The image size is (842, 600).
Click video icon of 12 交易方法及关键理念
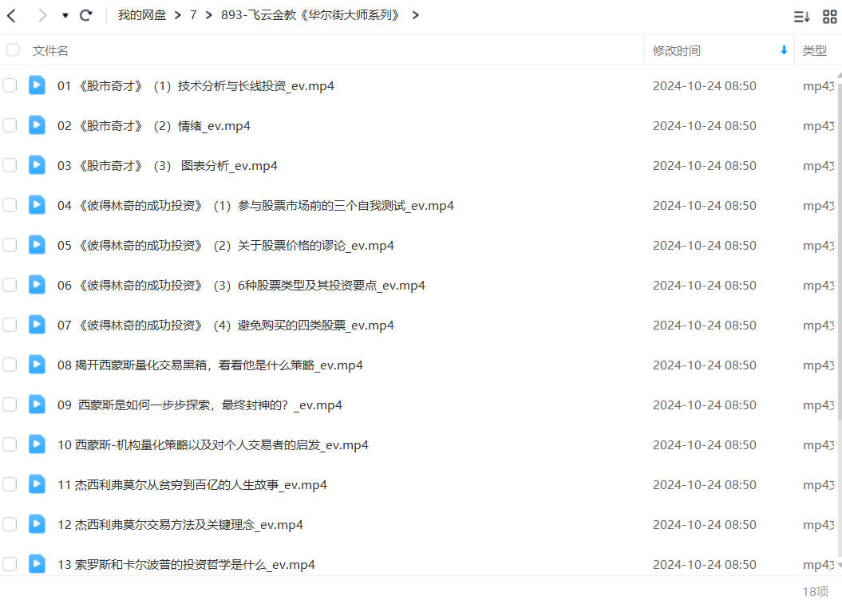(37, 523)
